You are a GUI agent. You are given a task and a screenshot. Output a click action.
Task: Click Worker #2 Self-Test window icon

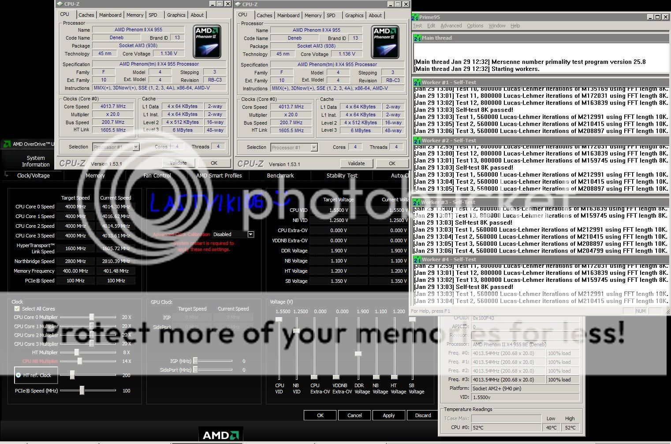(x=417, y=141)
